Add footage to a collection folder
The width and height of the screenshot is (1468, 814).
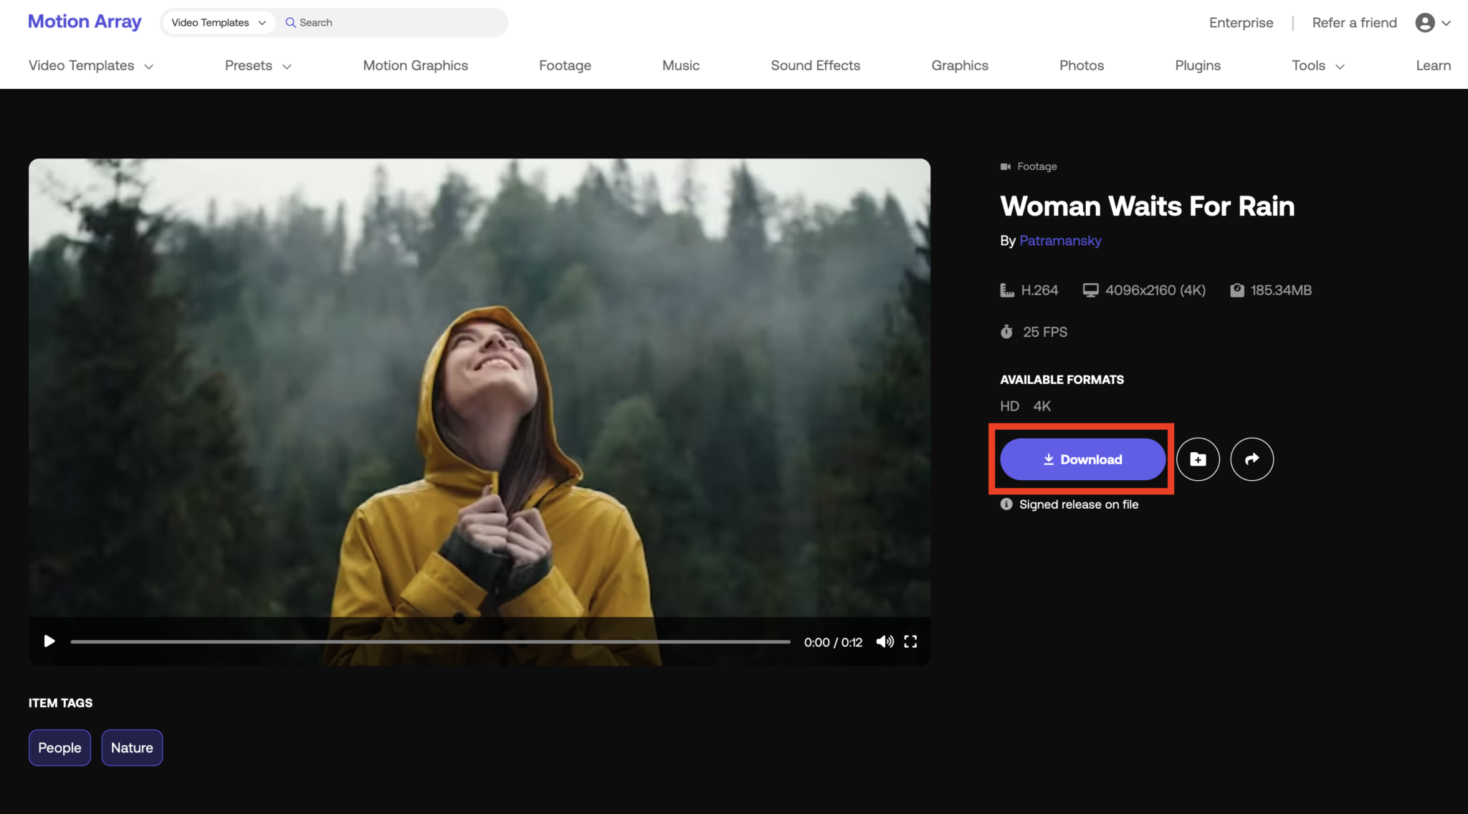pos(1198,459)
